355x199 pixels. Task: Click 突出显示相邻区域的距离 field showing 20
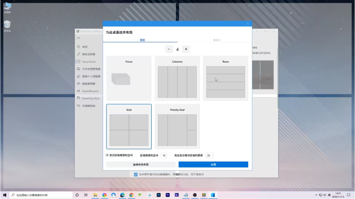pyautogui.click(x=209, y=155)
